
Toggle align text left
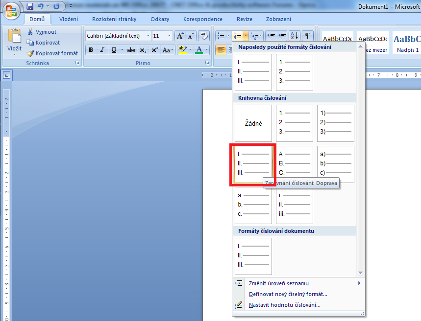coord(221,50)
